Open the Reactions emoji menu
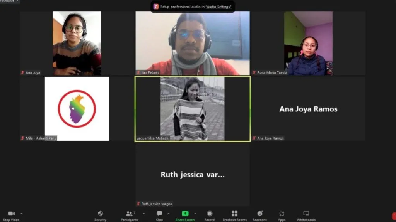 260,214
